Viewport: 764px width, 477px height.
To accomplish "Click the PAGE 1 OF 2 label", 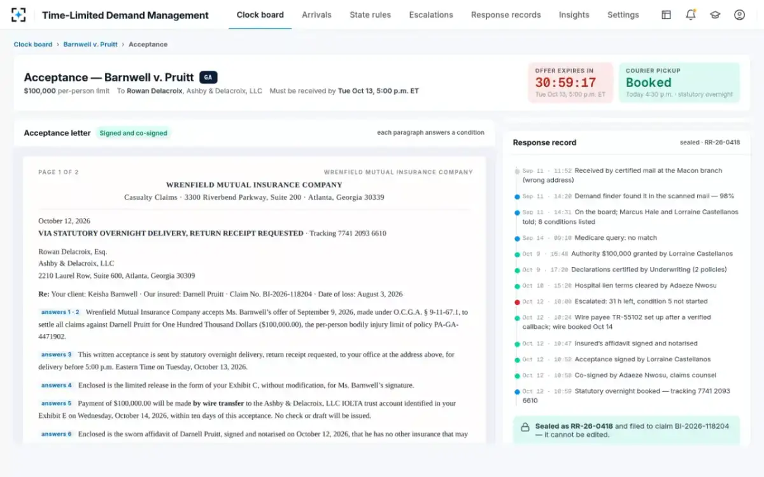I will tap(59, 172).
